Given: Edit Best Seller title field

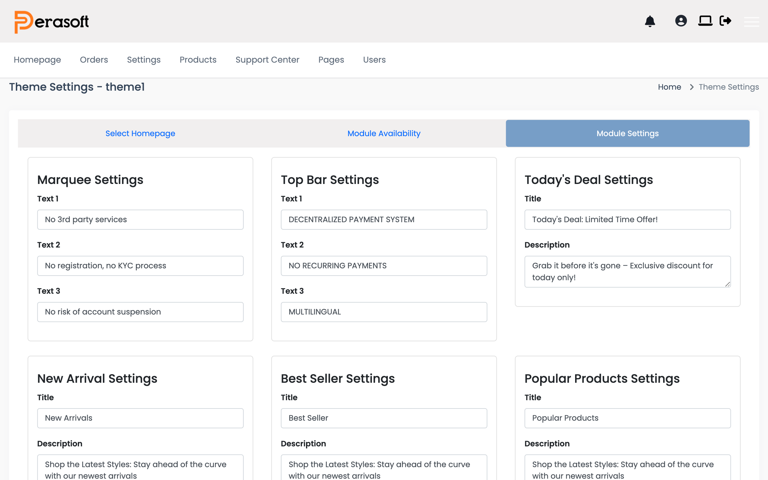Looking at the screenshot, I should point(384,418).
